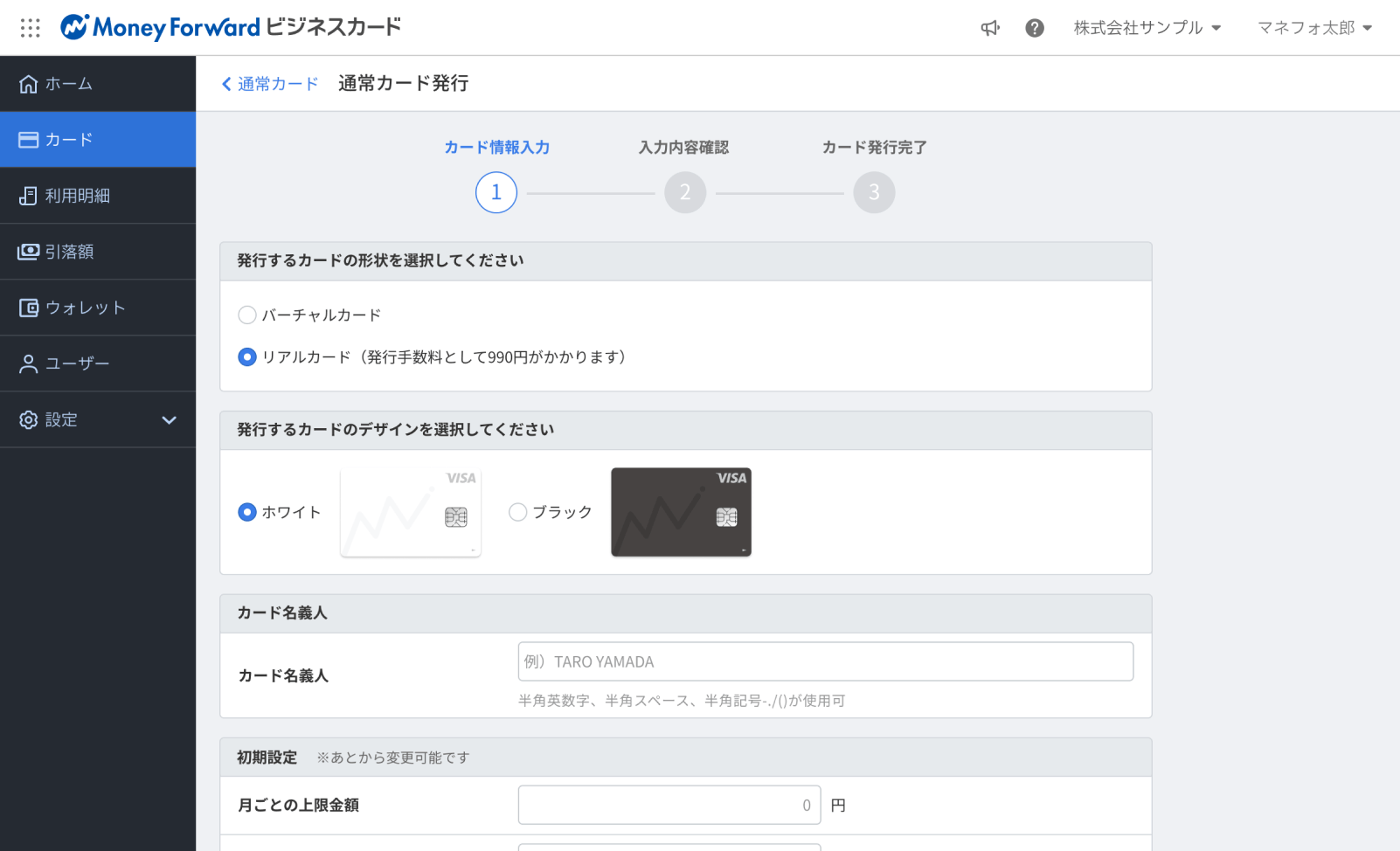Open the 利用明細 statement icon
The width and height of the screenshot is (1400, 851).
(29, 196)
